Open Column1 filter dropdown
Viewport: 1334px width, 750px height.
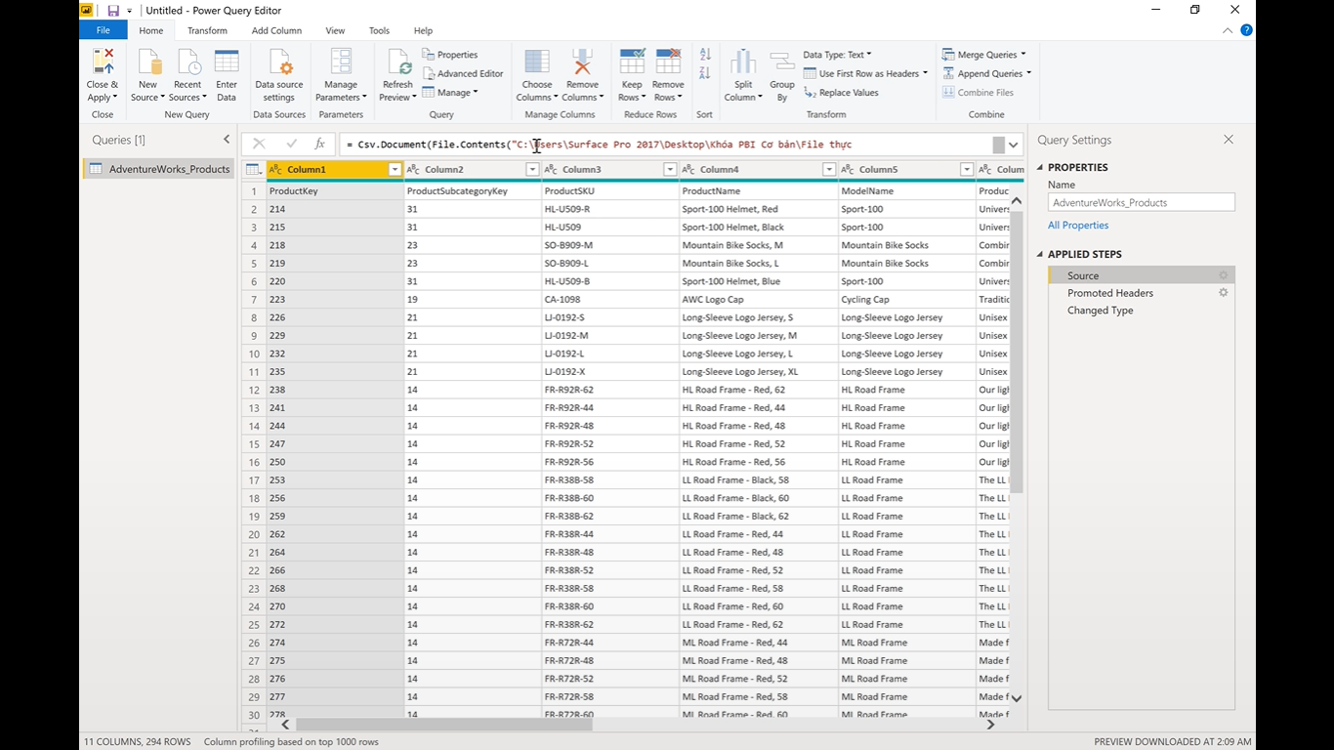point(395,170)
